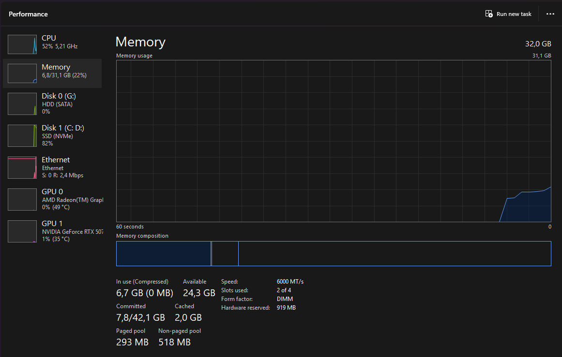Image resolution: width=562 pixels, height=357 pixels.
Task: Click the 6000 MT/s speed value
Action: click(290, 282)
